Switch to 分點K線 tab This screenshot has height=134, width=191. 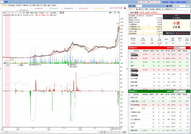[x=18, y=5]
